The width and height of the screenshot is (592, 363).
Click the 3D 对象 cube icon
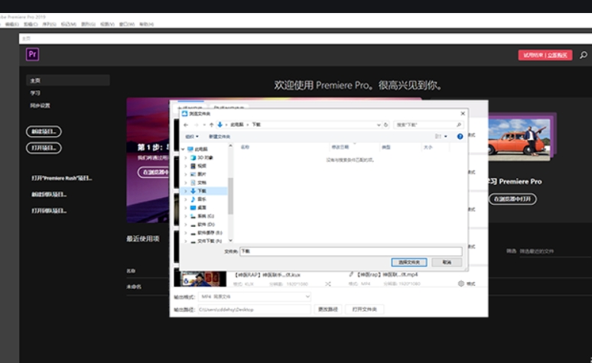[193, 157]
